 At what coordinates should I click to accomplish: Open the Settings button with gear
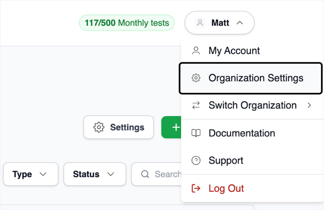[x=119, y=127]
